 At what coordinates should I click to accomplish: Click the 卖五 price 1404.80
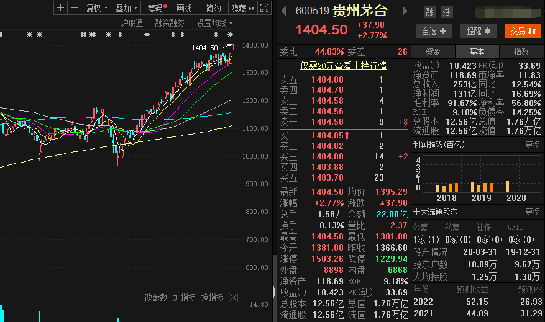pyautogui.click(x=327, y=80)
